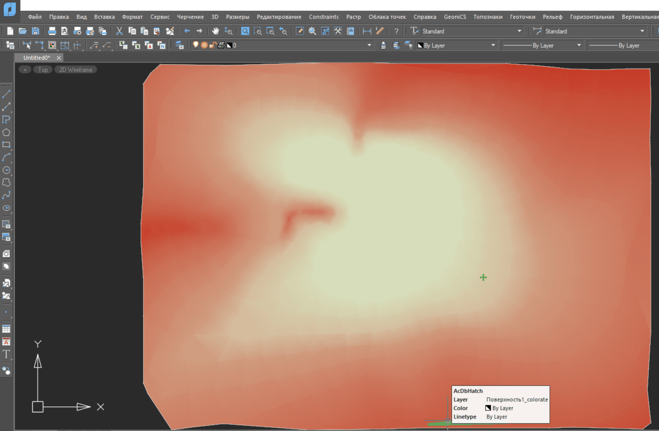The image size is (659, 431).
Task: Click the Cut scissors icon
Action: tap(119, 31)
